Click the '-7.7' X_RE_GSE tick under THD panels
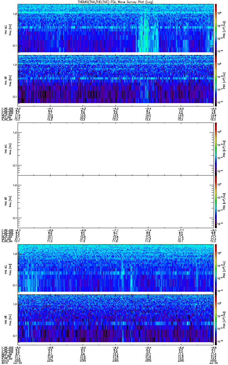The width and height of the screenshot is (228, 365). (181, 230)
